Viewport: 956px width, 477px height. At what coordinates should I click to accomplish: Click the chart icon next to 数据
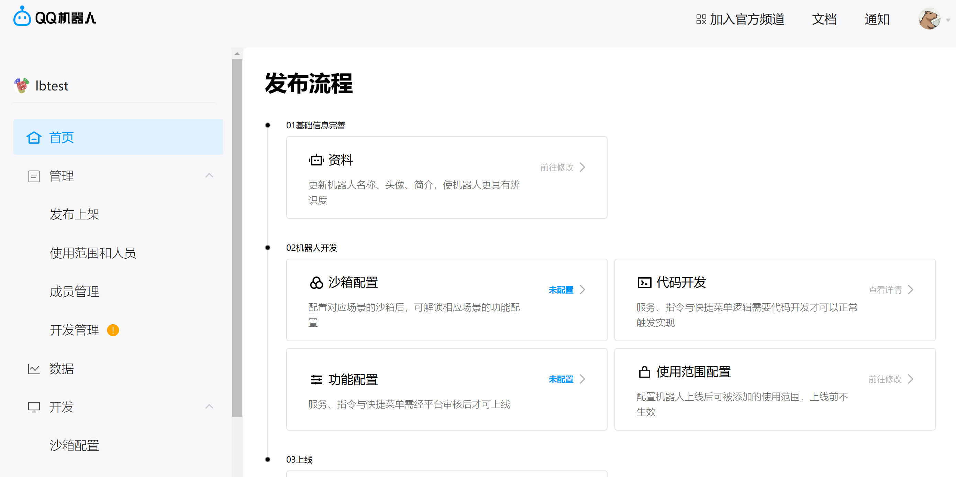(34, 369)
